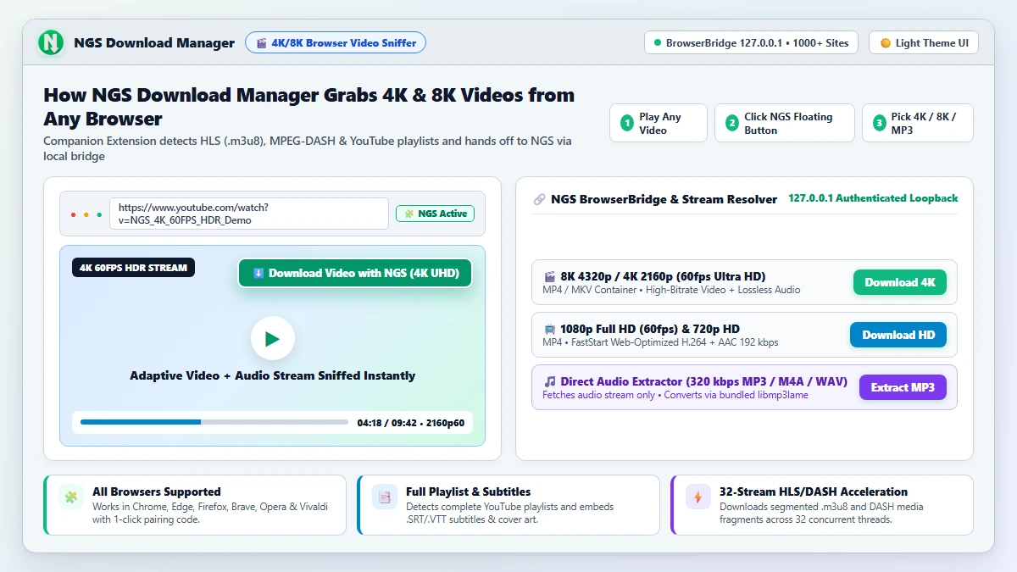Click the 04:18 / 09:42 • 2160p60 time readout

[411, 422]
